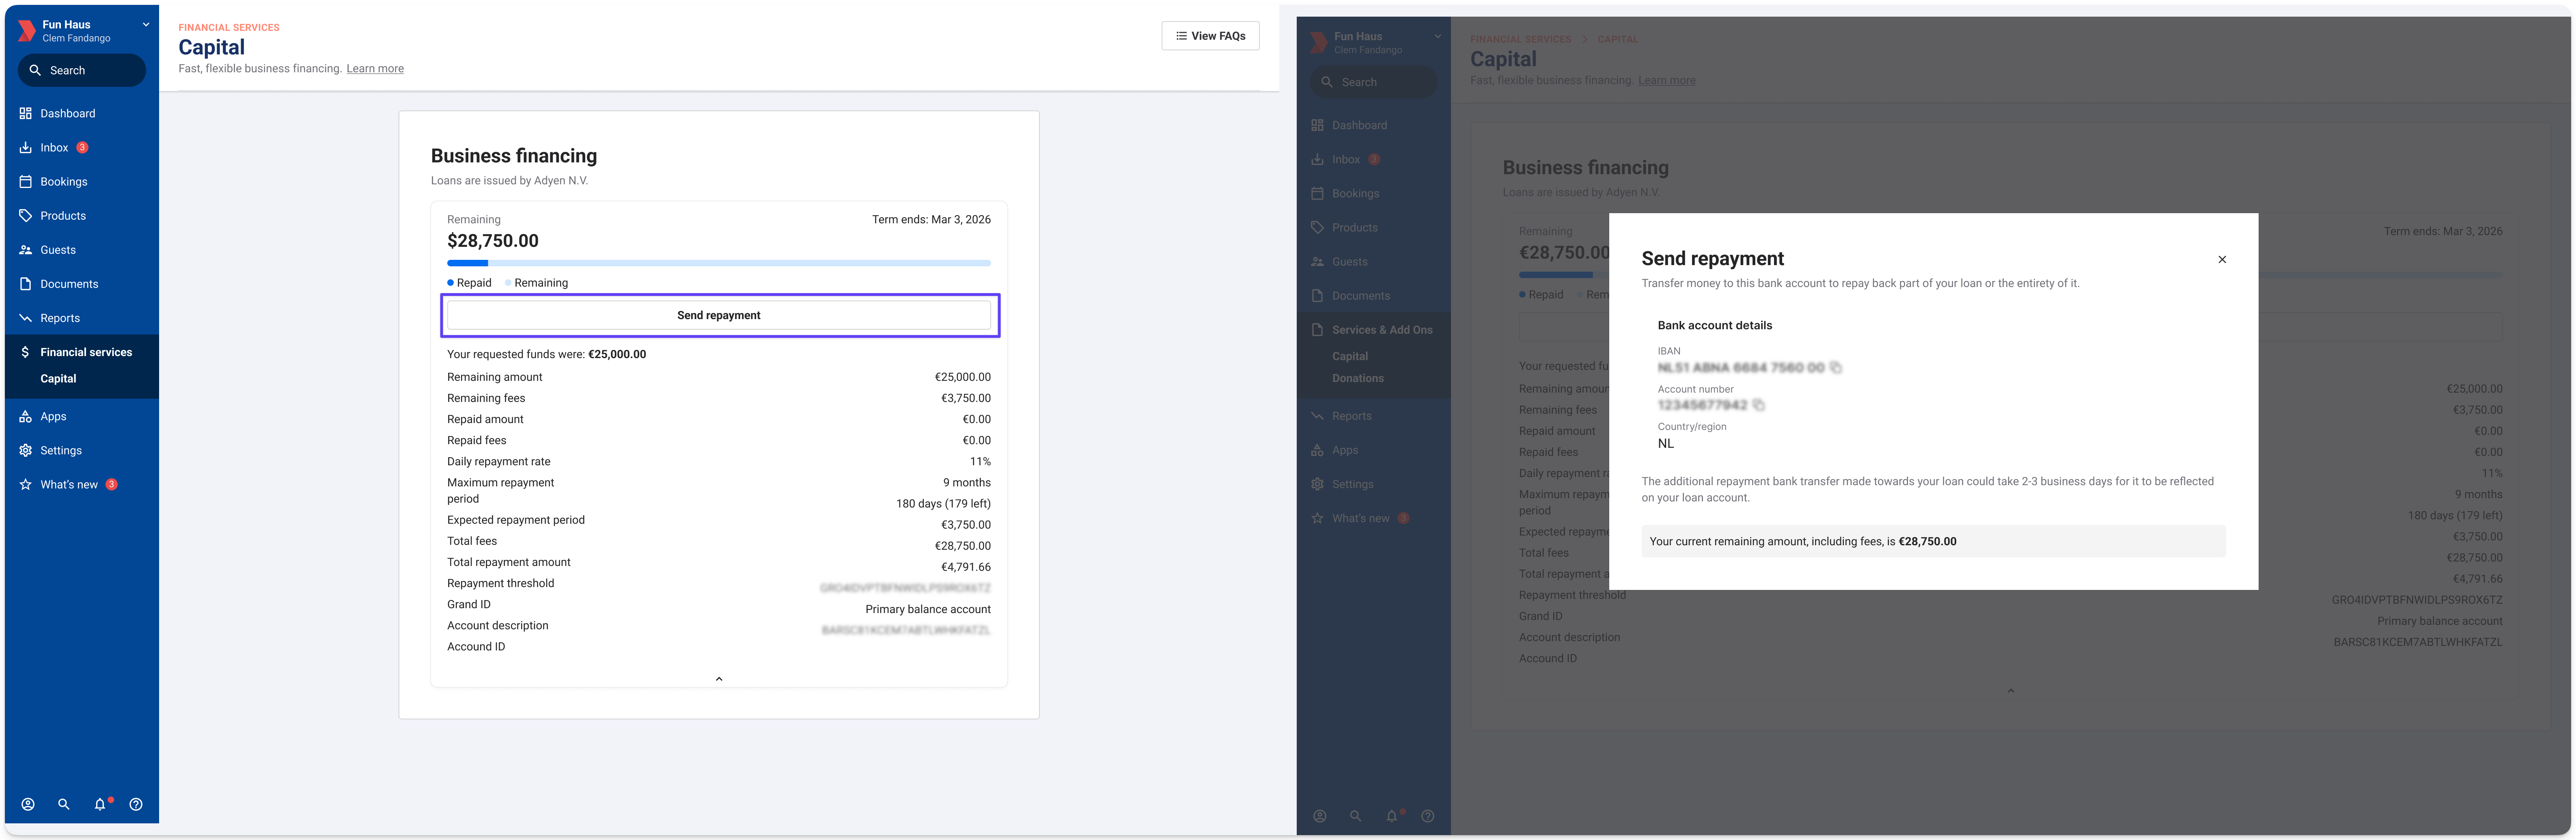The height and width of the screenshot is (840, 2576).
Task: Click the 'NL' country value in dialog
Action: (x=1666, y=444)
